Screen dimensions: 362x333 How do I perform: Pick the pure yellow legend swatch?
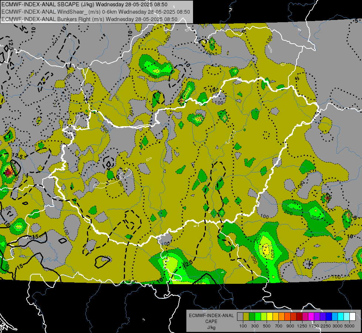[270, 317]
